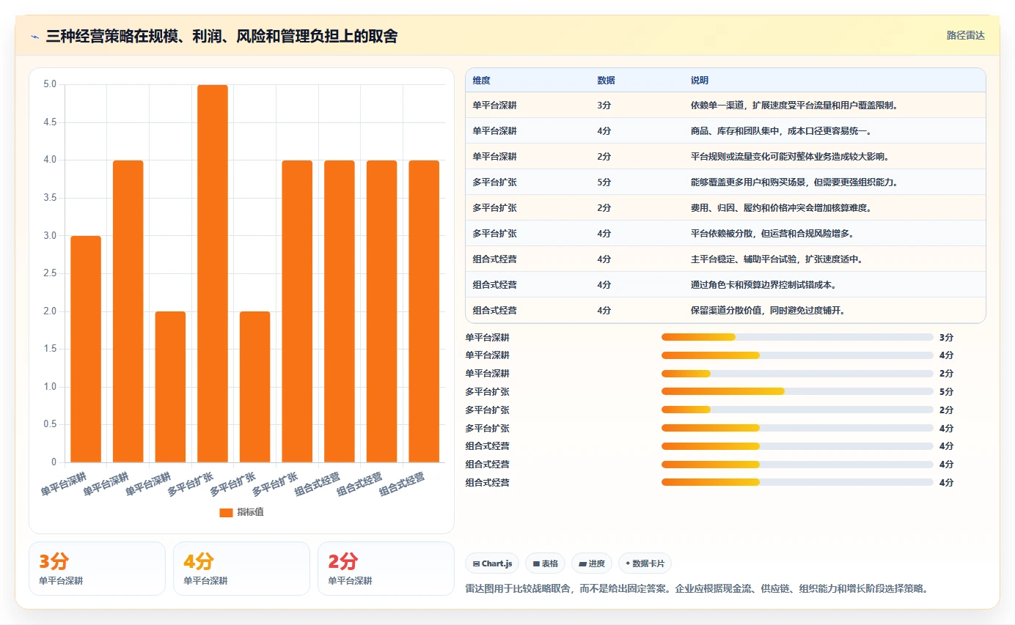Click the 单平台深耕 chart bar at 2.0

[170, 387]
